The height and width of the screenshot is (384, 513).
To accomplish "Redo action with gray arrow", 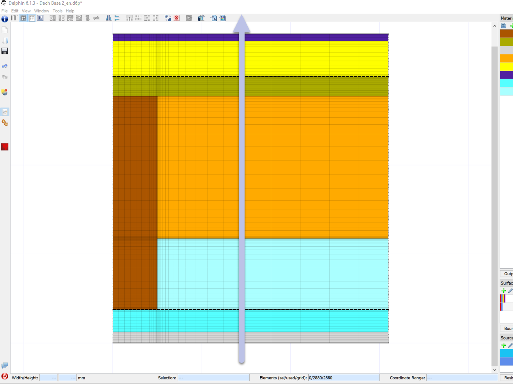I will pyautogui.click(x=5, y=77).
